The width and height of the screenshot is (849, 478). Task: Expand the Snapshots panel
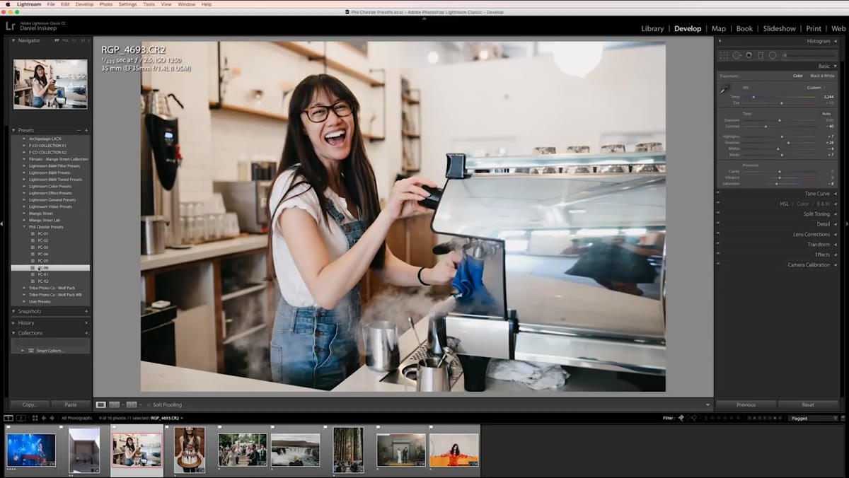click(13, 311)
